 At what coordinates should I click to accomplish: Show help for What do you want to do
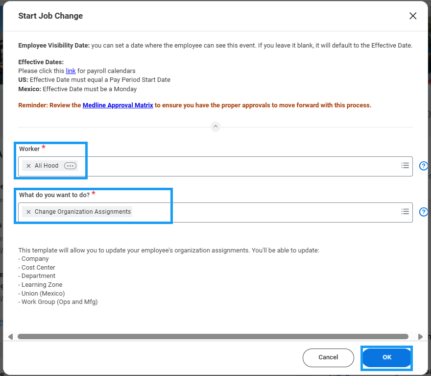(424, 212)
